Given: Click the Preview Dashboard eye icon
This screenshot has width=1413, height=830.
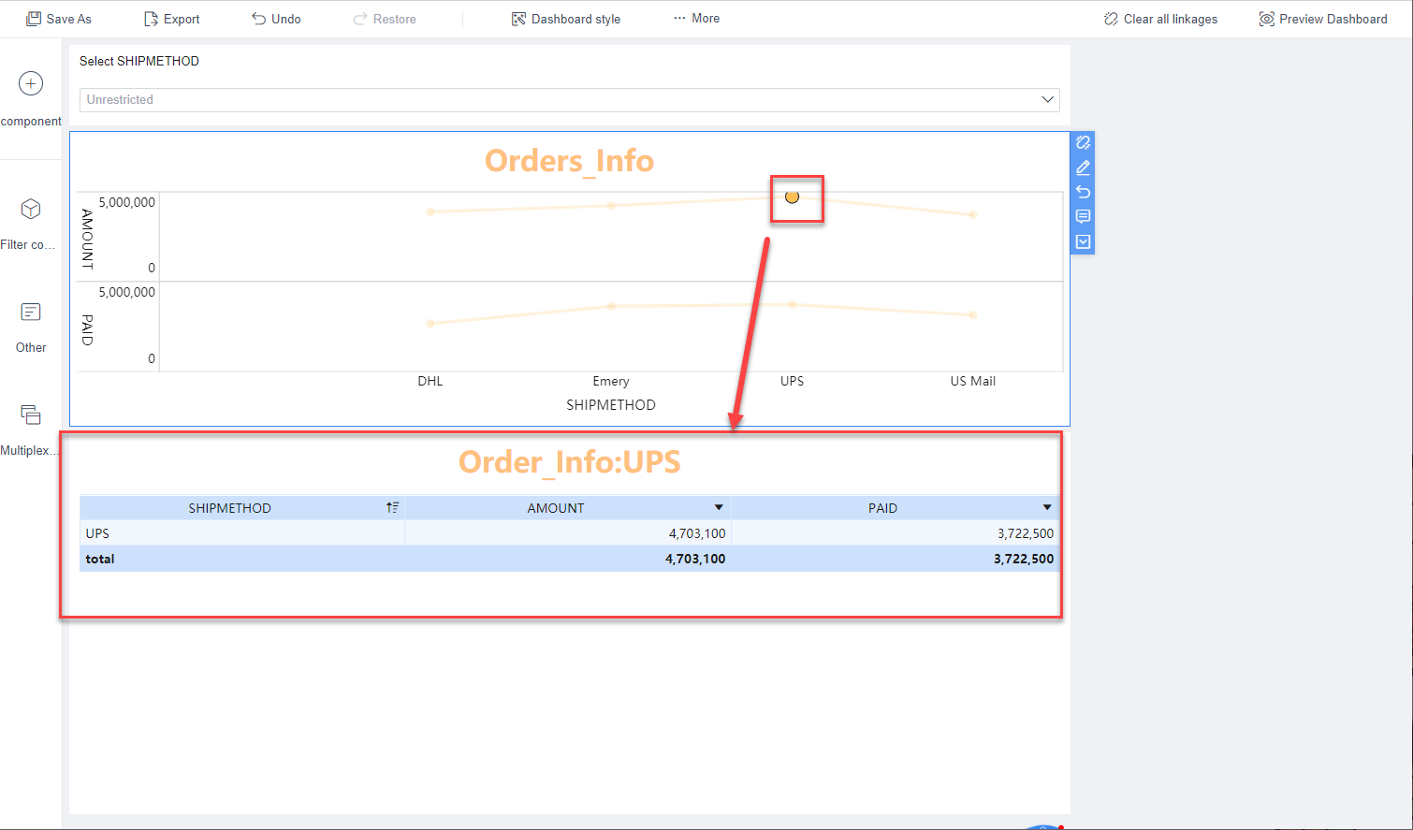Looking at the screenshot, I should (x=1266, y=19).
